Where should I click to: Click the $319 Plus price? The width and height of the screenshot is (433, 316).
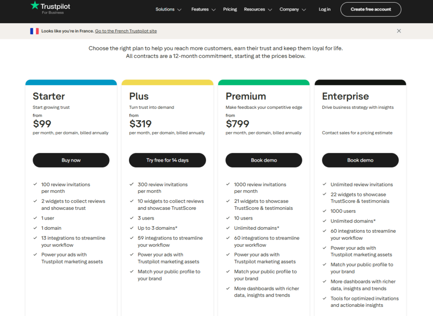coord(140,124)
